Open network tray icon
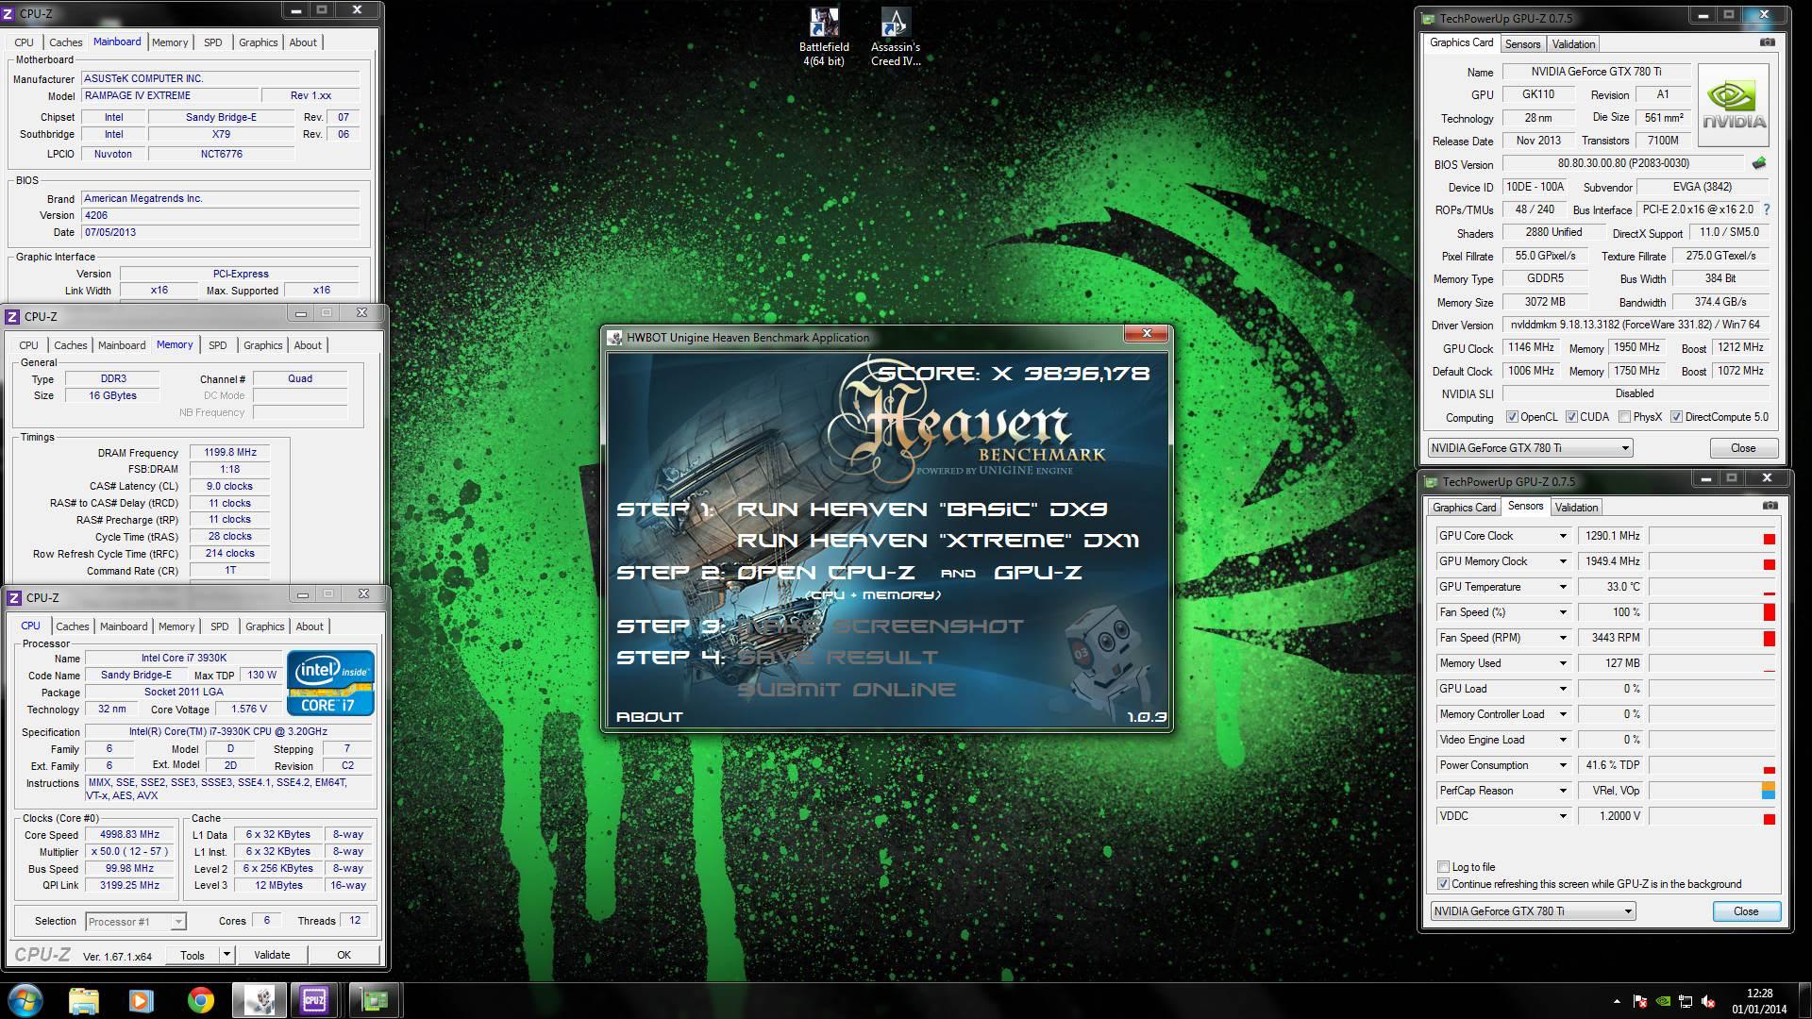1812x1019 pixels. coord(1686,1001)
